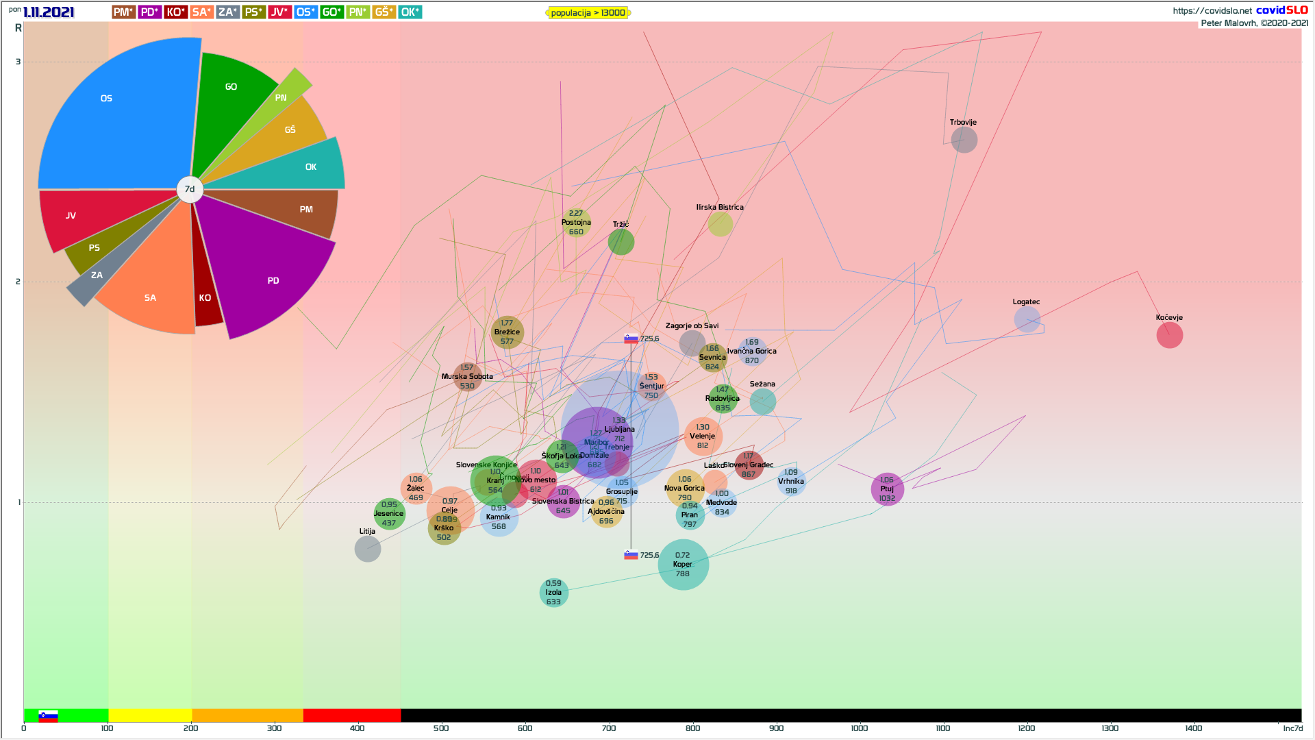Toggle the OS* region filter
This screenshot has height=740, width=1315.
coord(306,12)
